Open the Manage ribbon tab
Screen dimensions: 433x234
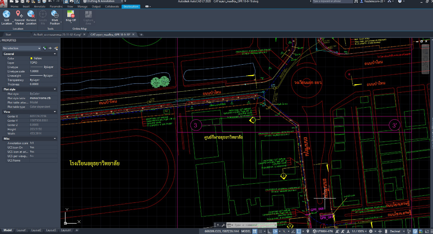[x=82, y=6]
